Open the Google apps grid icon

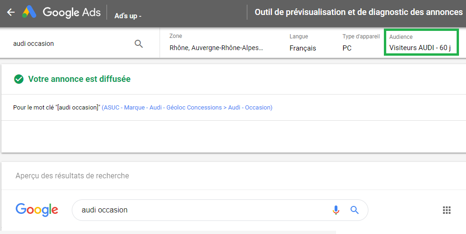(x=446, y=210)
